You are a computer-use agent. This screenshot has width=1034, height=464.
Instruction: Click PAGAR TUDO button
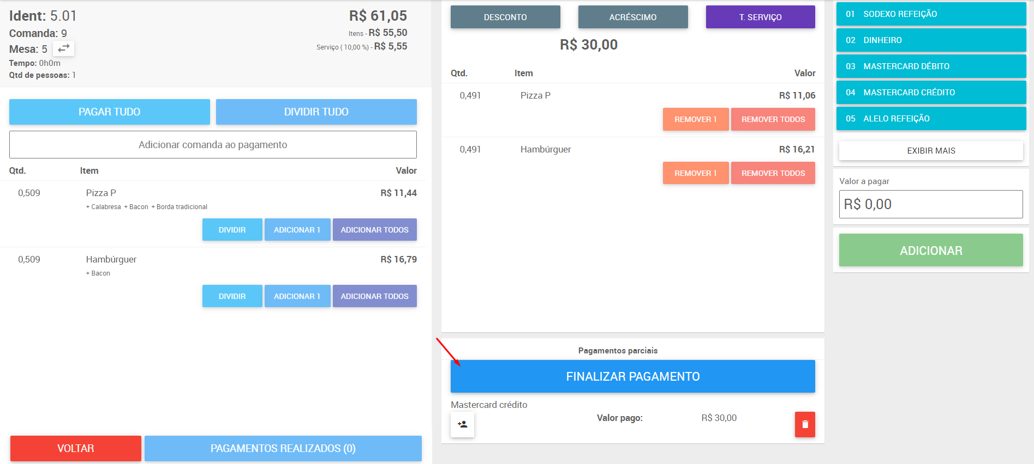coord(110,112)
